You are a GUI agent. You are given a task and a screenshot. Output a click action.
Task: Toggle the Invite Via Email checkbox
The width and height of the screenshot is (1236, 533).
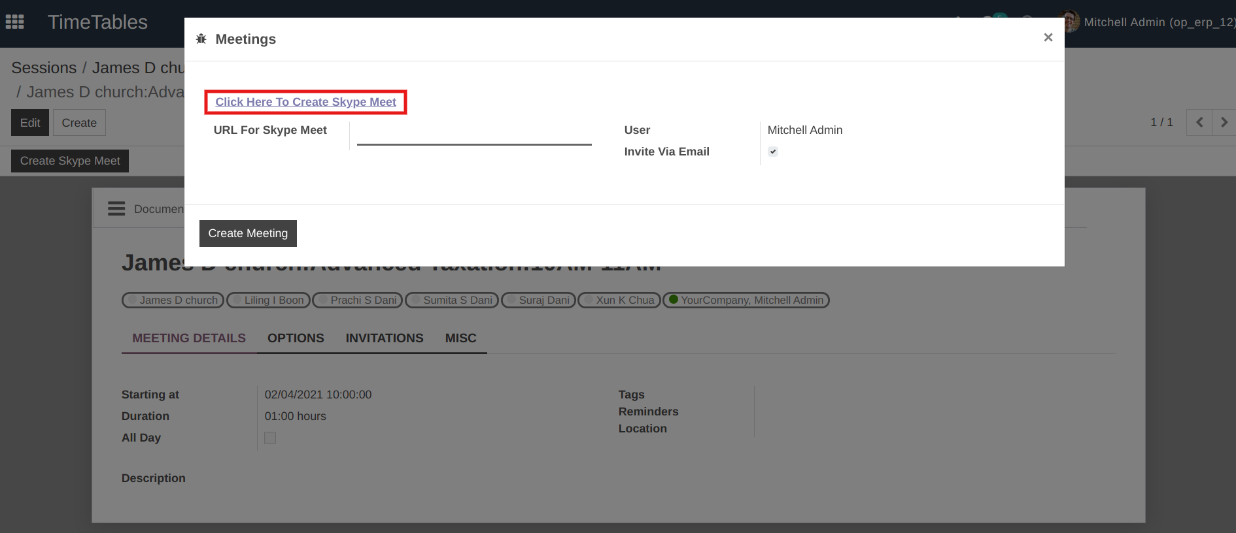click(x=773, y=152)
